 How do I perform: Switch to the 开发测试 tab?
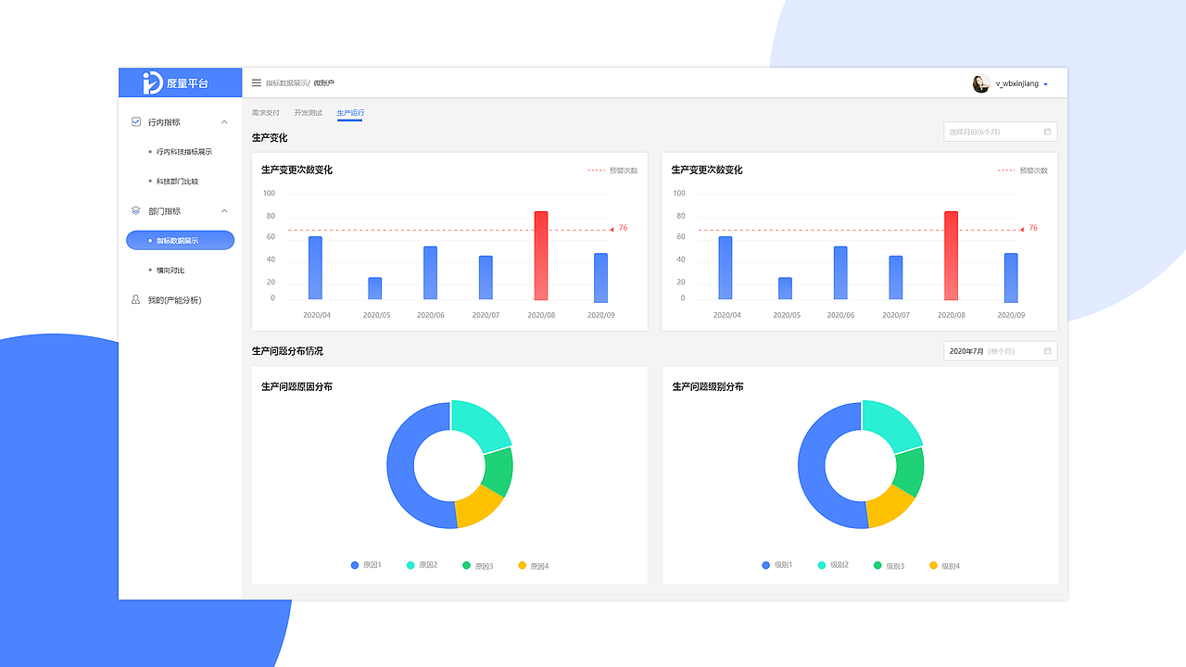[x=308, y=112]
